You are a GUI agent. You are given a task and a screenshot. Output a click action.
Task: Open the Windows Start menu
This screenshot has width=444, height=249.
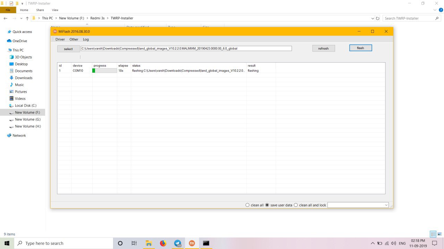pos(7,243)
